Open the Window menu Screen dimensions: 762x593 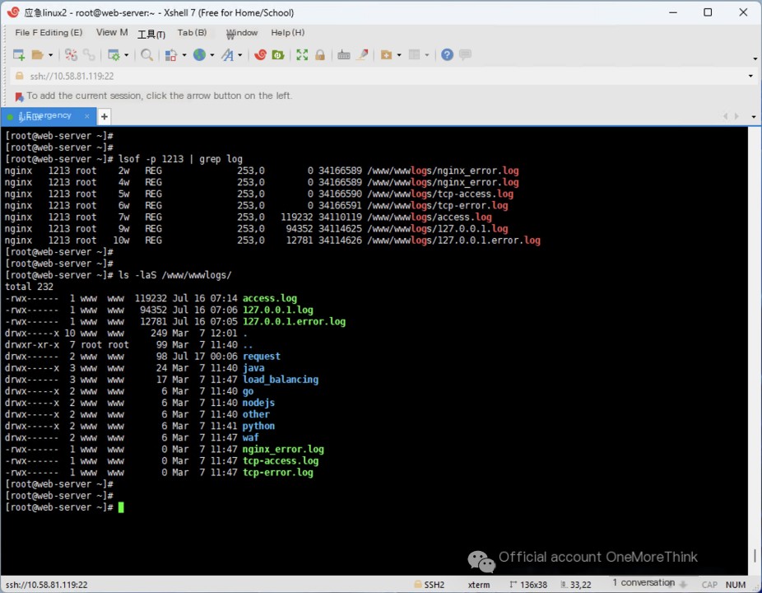click(242, 33)
